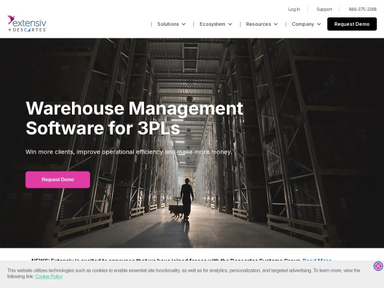Click the pink Request Demo button
The image size is (384, 288).
[58, 179]
